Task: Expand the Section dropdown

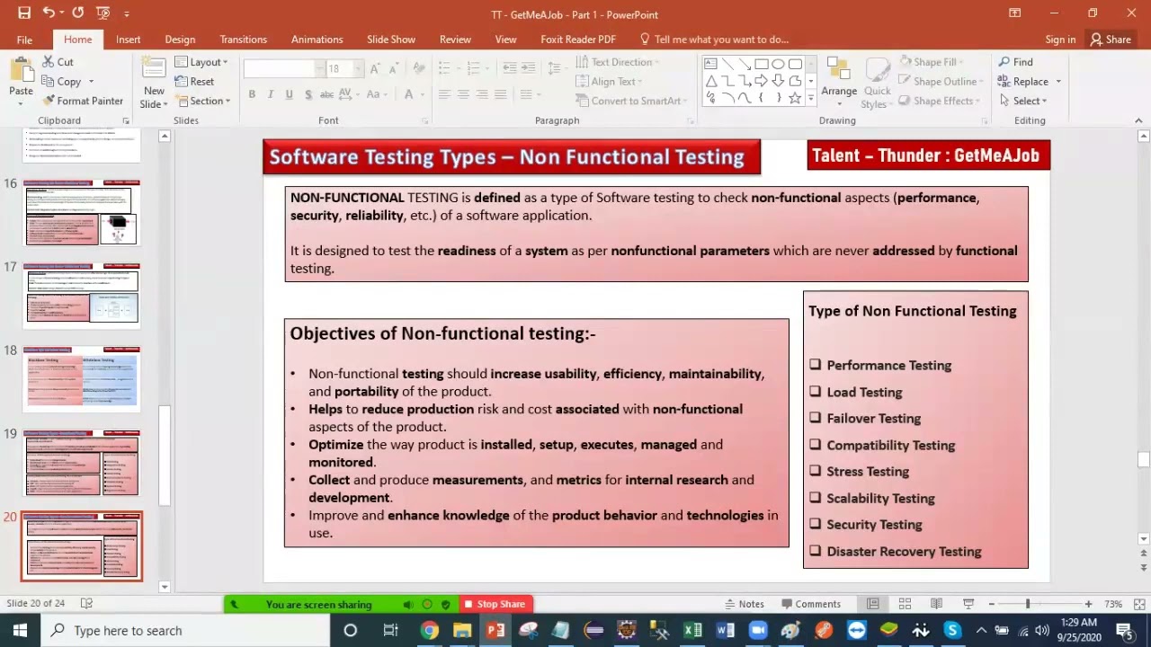Action: [202, 101]
